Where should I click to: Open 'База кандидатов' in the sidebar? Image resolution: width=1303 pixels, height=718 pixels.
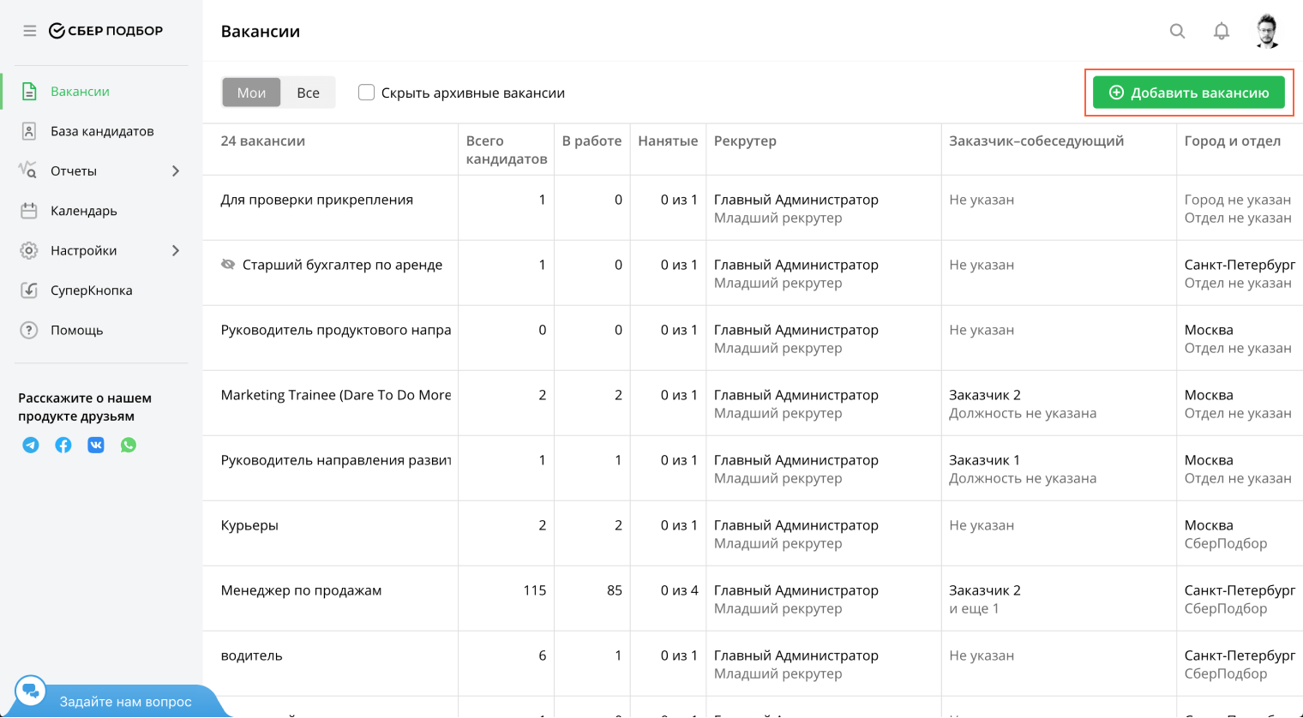point(102,131)
